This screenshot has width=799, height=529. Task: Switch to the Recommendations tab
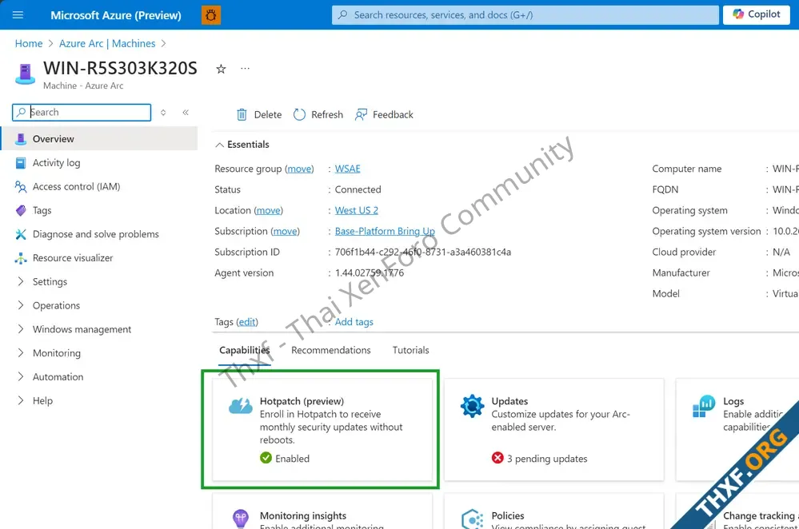point(330,350)
